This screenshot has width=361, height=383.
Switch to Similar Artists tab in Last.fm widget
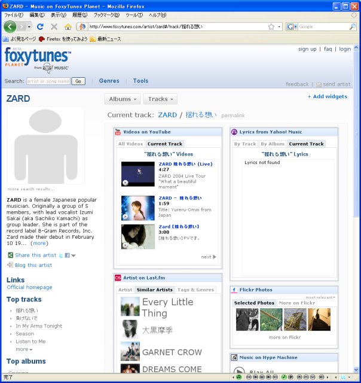[x=155, y=290]
